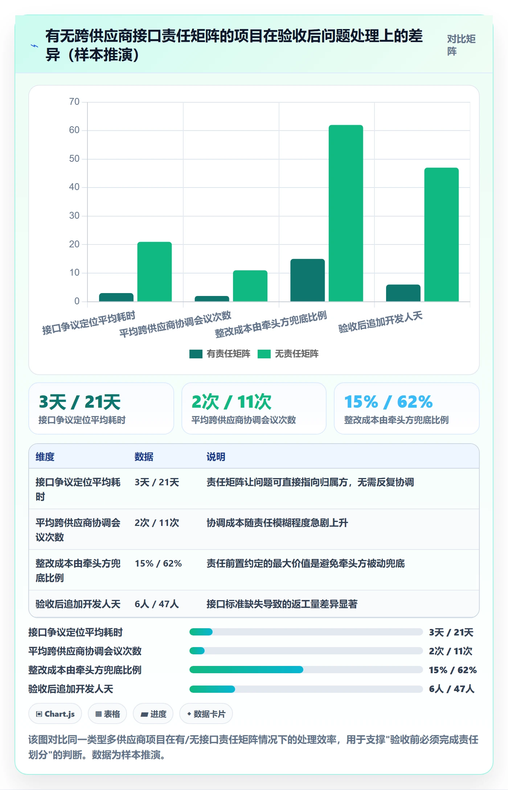Image resolution: width=508 pixels, height=790 pixels.
Task: Click table cell 责任前置约定的最大价值是避免牵头方被动兜底
Action: pos(306,563)
